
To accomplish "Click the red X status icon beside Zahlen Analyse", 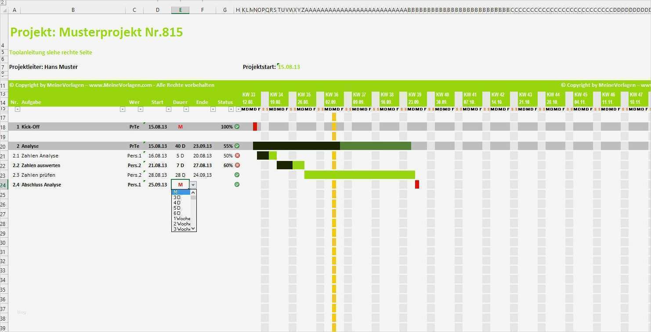I will 237,155.
